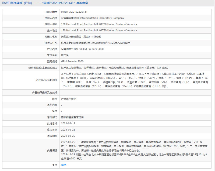The height and width of the screenshot is (171, 215).
Task: Click the 适用范围/预期用途 description paragraph
Action: point(135,80)
